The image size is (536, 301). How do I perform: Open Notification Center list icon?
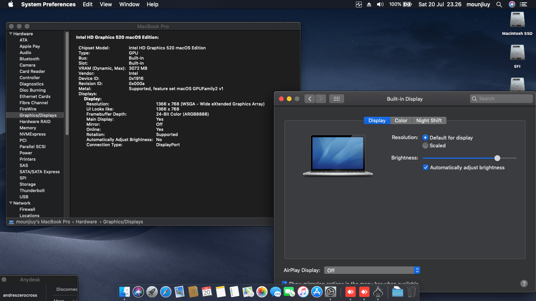coord(523,4)
